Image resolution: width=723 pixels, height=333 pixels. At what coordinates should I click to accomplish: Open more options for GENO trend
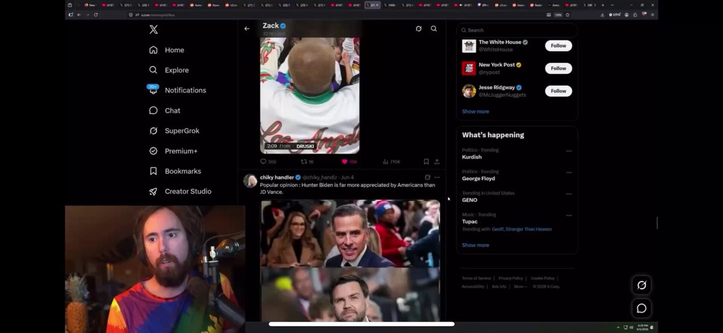click(x=569, y=194)
